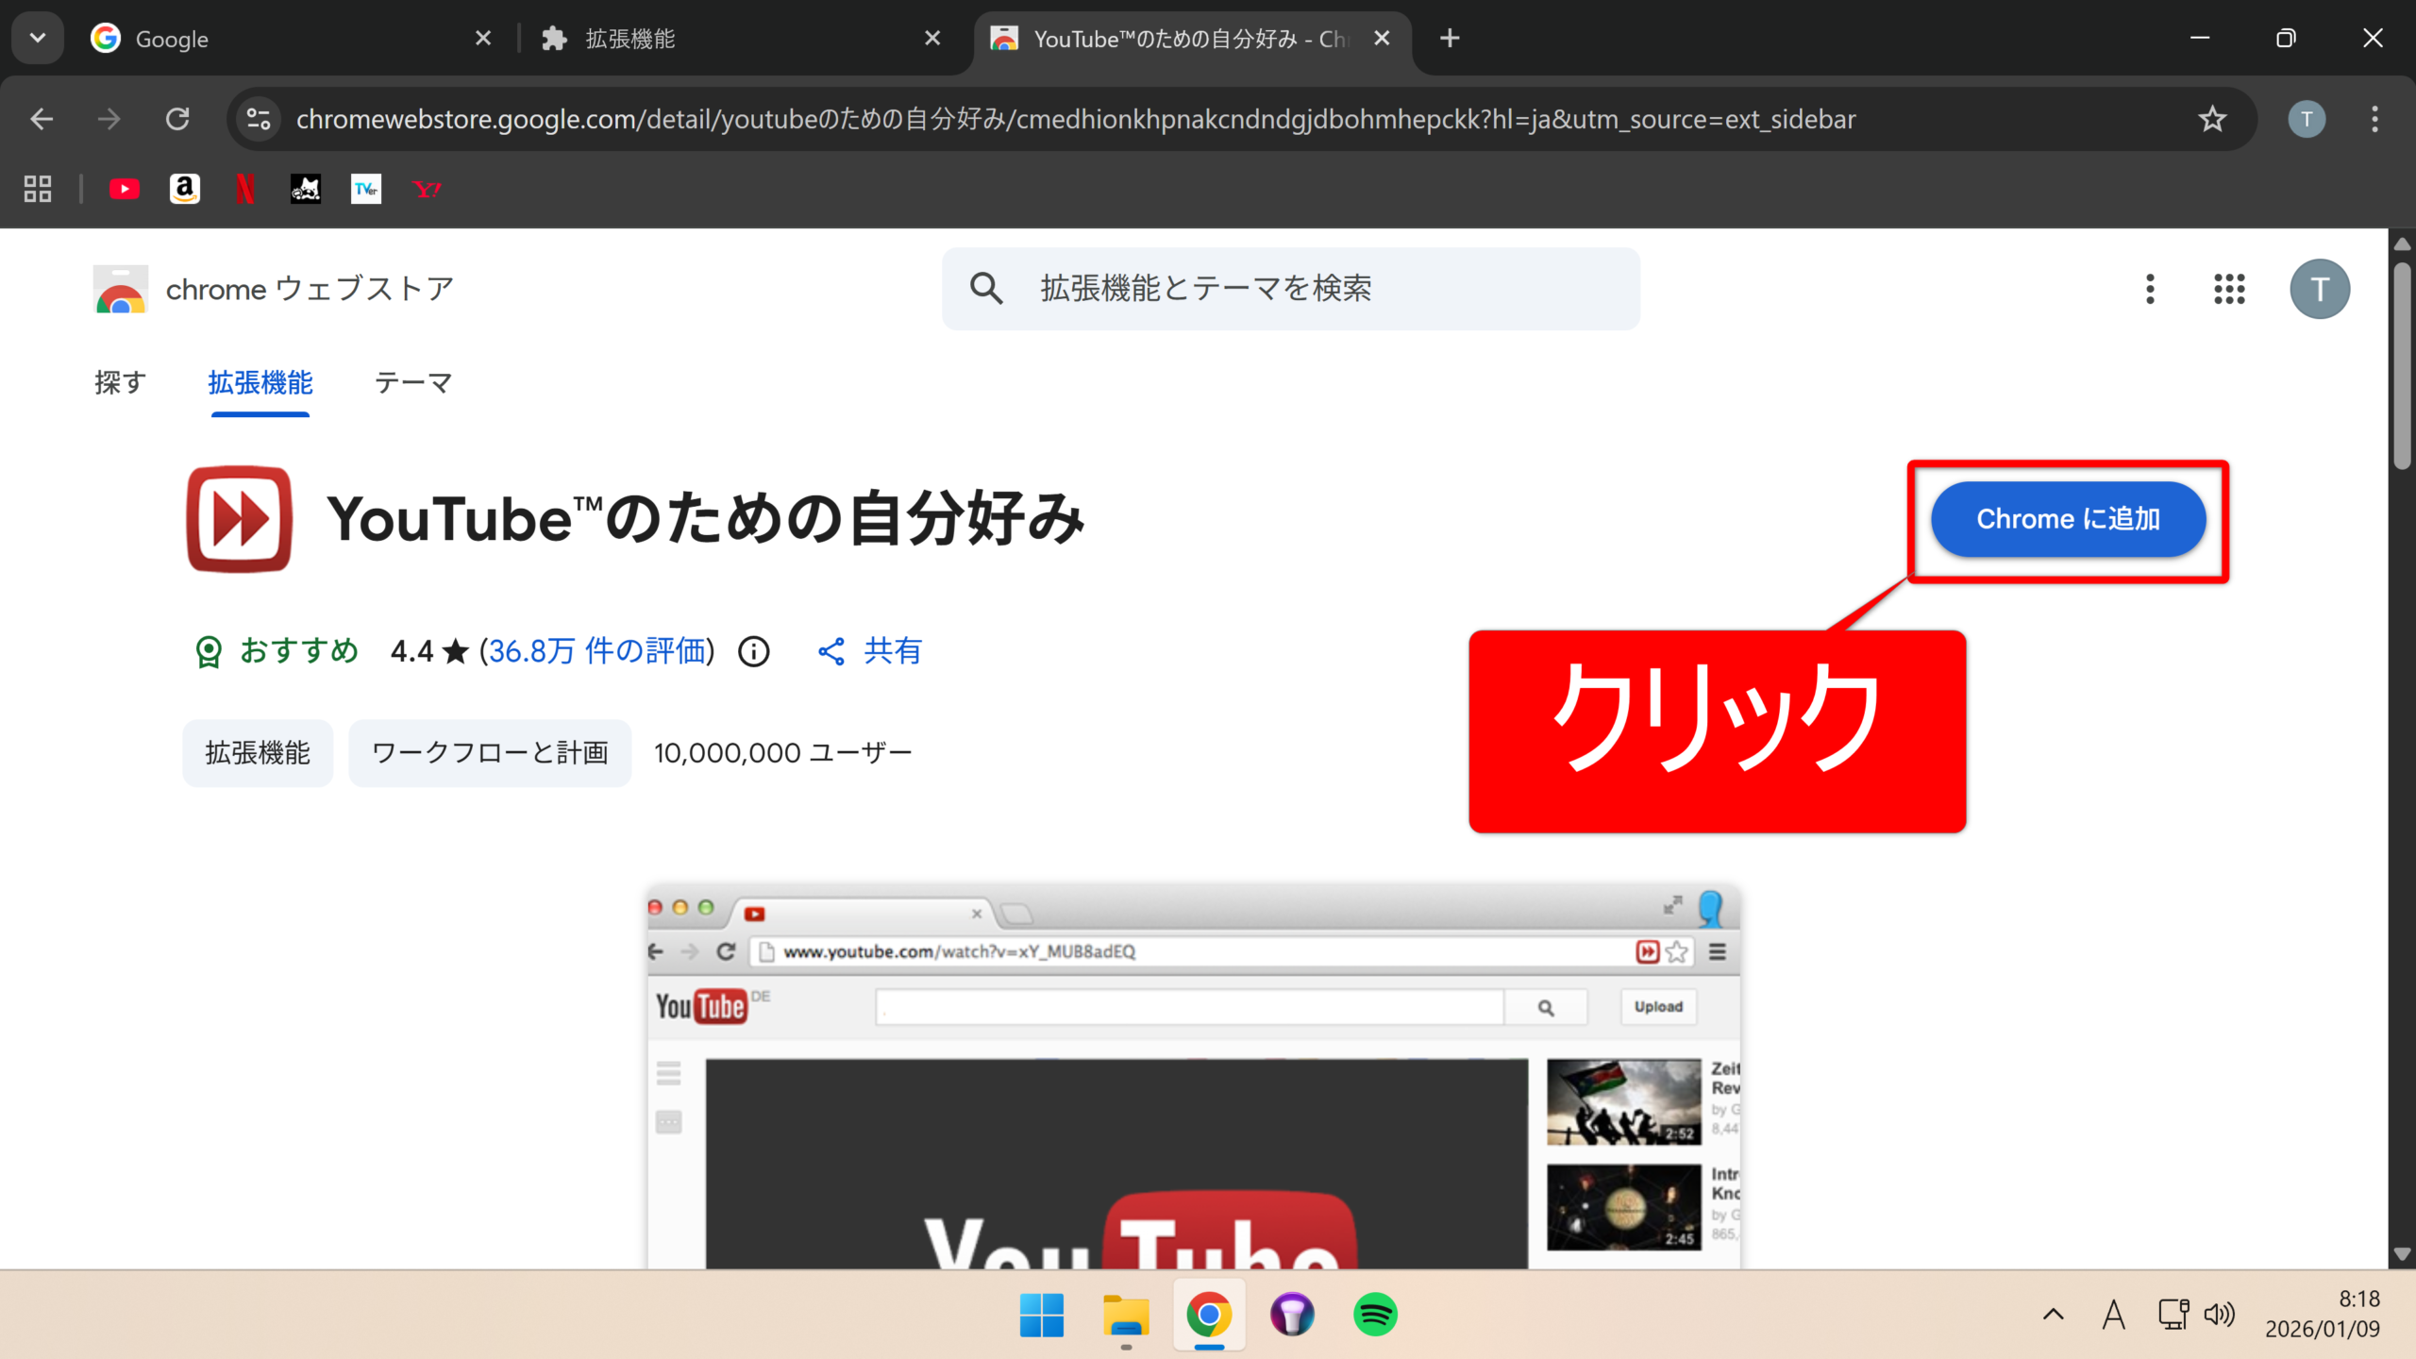Switch to the 探す tab
2416x1359 pixels.
pyautogui.click(x=121, y=382)
